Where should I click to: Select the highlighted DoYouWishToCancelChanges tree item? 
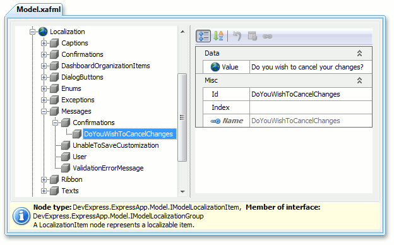point(129,134)
